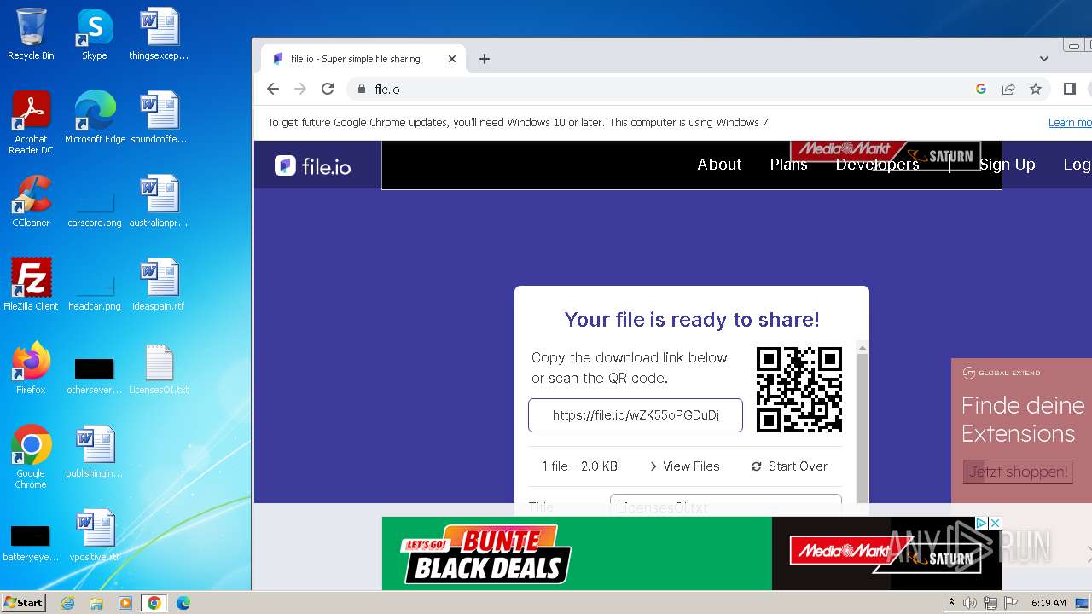Open soundcoffe Word document on desktop
Screen dimensions: 1092x614
coord(159,118)
